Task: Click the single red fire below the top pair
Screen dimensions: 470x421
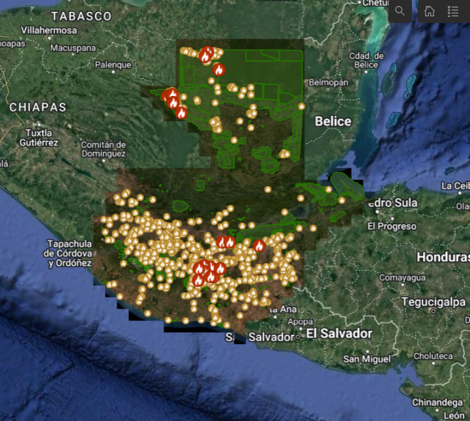Action: 219,69
